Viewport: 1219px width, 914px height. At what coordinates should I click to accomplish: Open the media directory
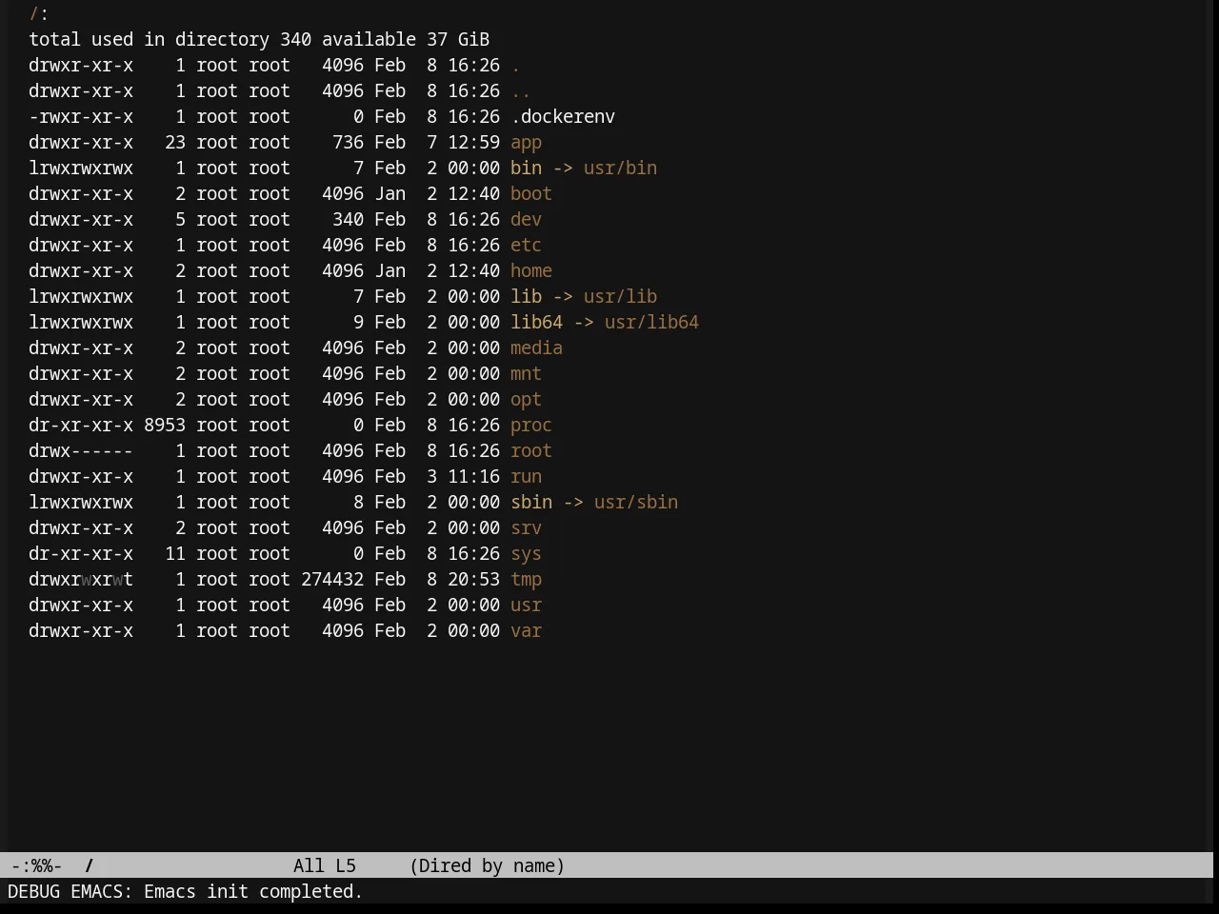click(x=536, y=348)
